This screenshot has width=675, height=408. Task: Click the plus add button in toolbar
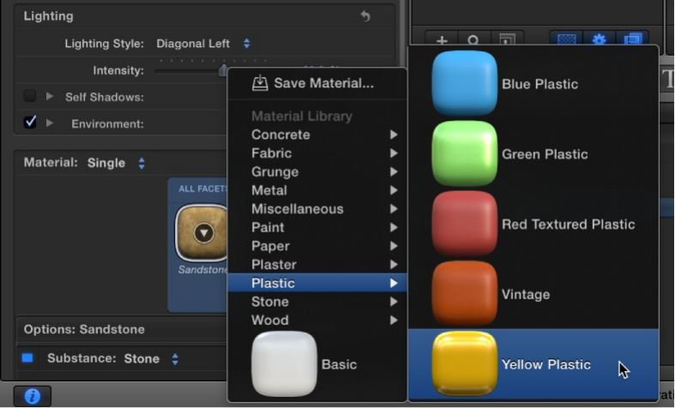pos(443,40)
